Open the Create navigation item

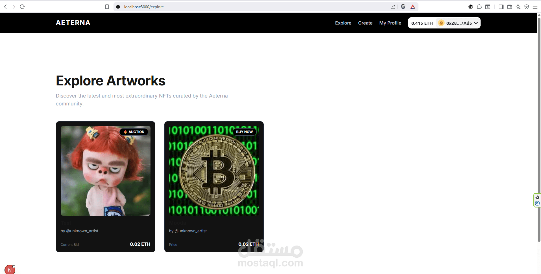pyautogui.click(x=365, y=23)
